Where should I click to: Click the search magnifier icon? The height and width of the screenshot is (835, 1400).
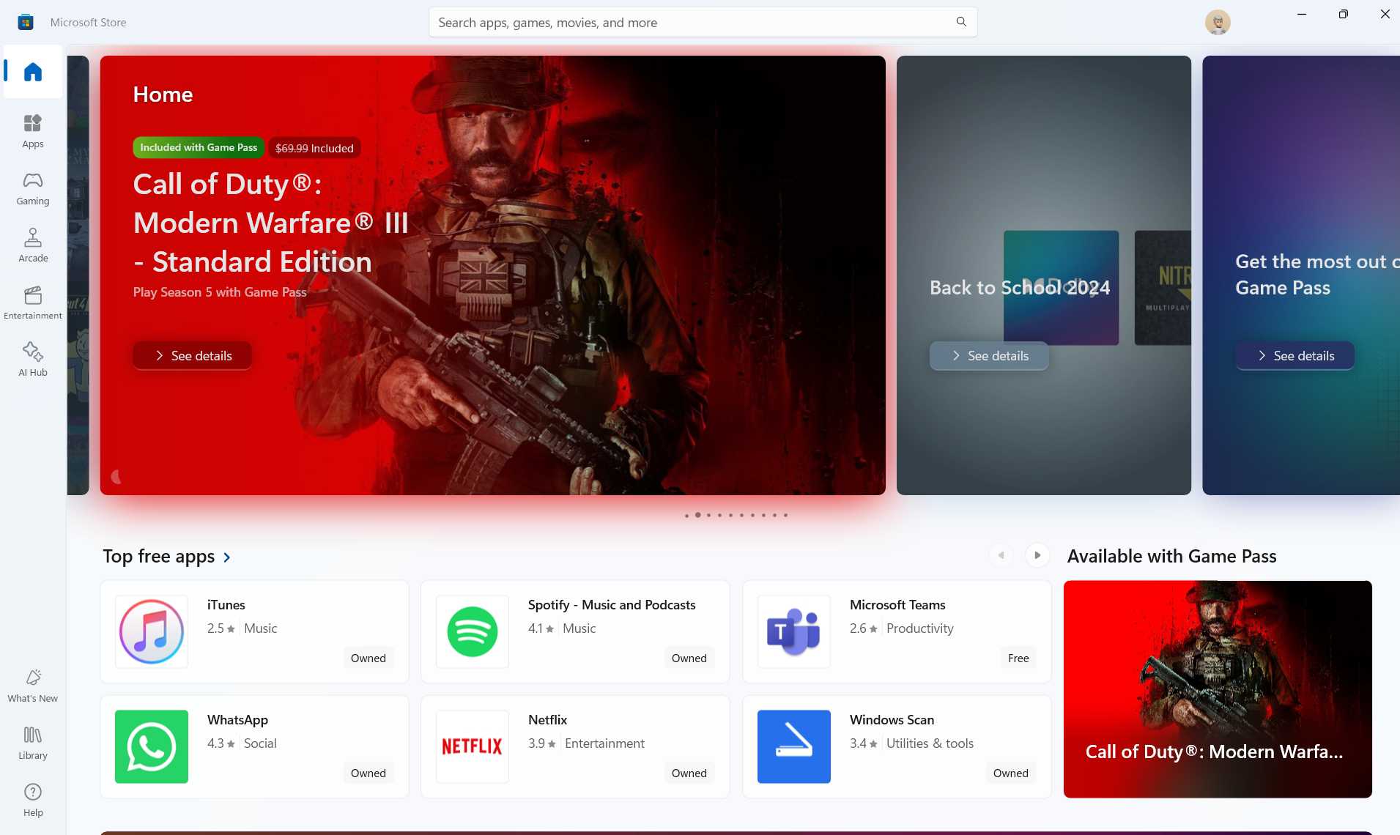coord(961,22)
